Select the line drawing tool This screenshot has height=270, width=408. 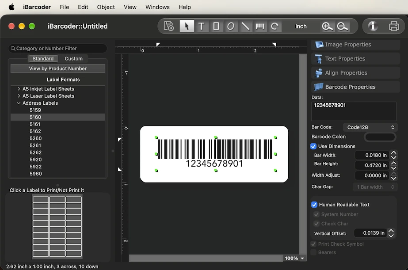[x=245, y=26]
